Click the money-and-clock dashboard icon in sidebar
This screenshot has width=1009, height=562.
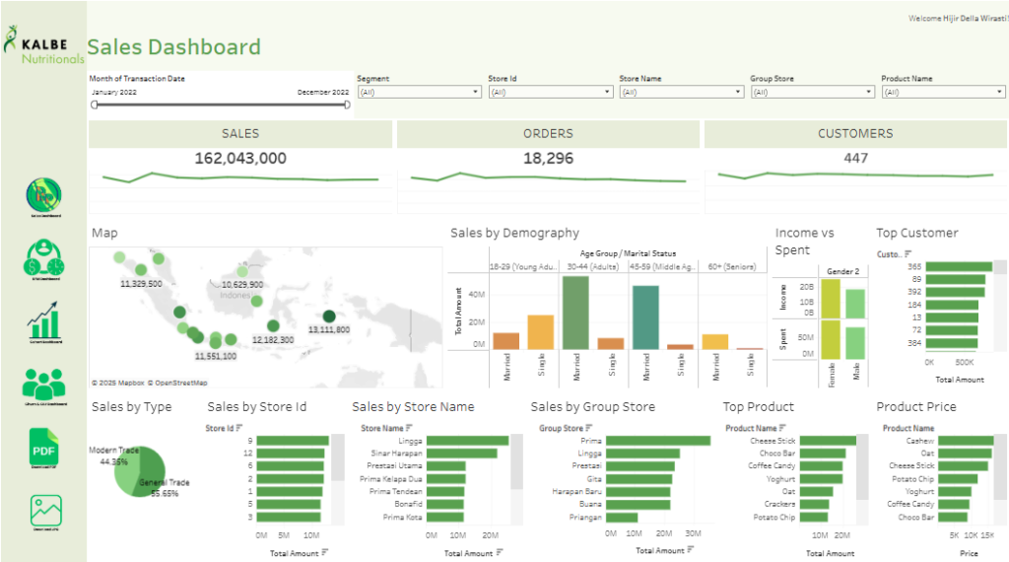(43, 259)
